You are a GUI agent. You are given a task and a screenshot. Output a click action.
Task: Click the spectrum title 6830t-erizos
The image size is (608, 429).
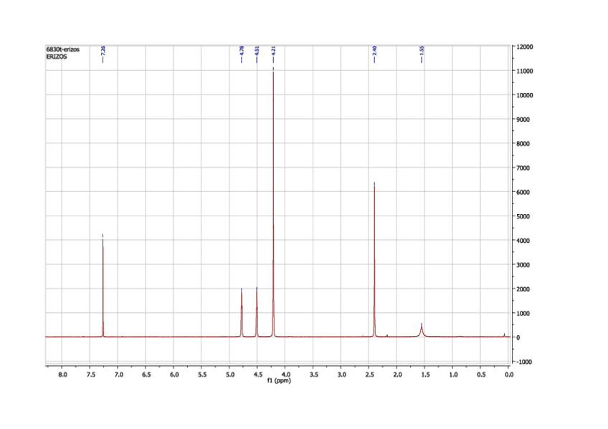tap(62, 49)
